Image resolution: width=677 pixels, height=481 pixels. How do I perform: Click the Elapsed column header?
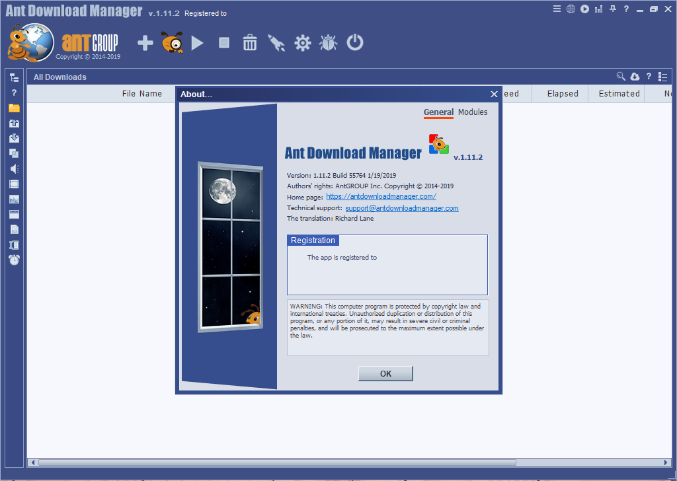[563, 94]
